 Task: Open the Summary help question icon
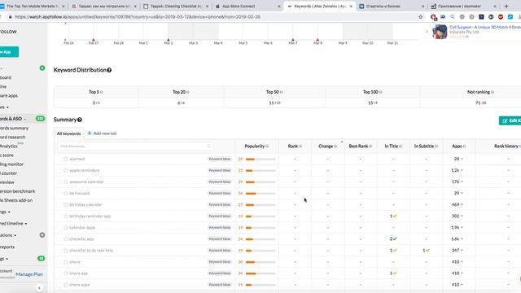point(80,120)
